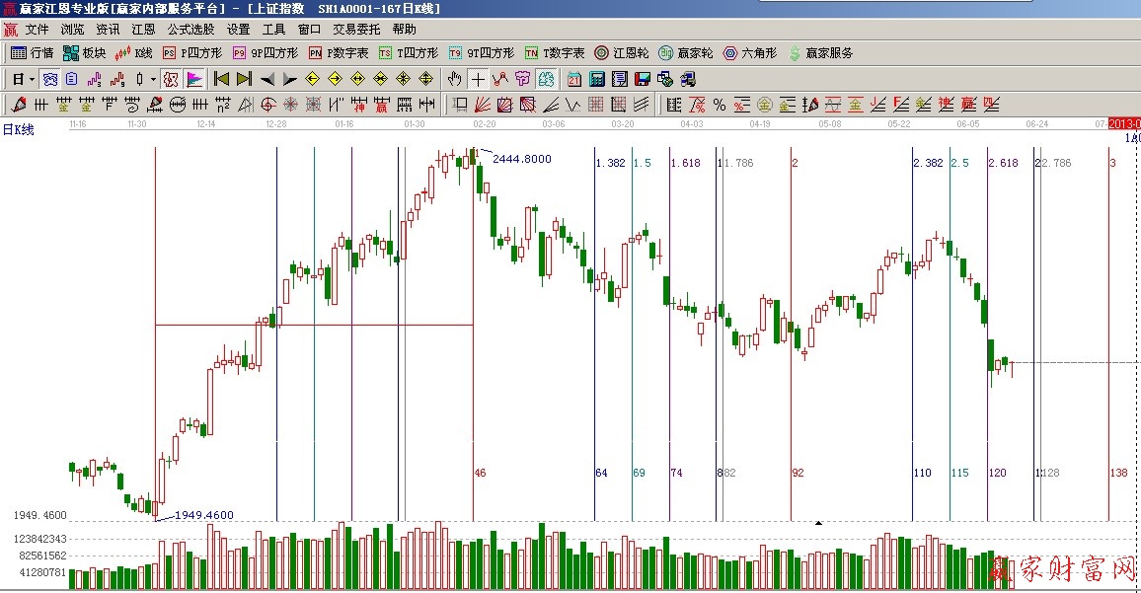Toggle the 权 price adjustment button
The height and width of the screenshot is (593, 1141).
[170, 79]
